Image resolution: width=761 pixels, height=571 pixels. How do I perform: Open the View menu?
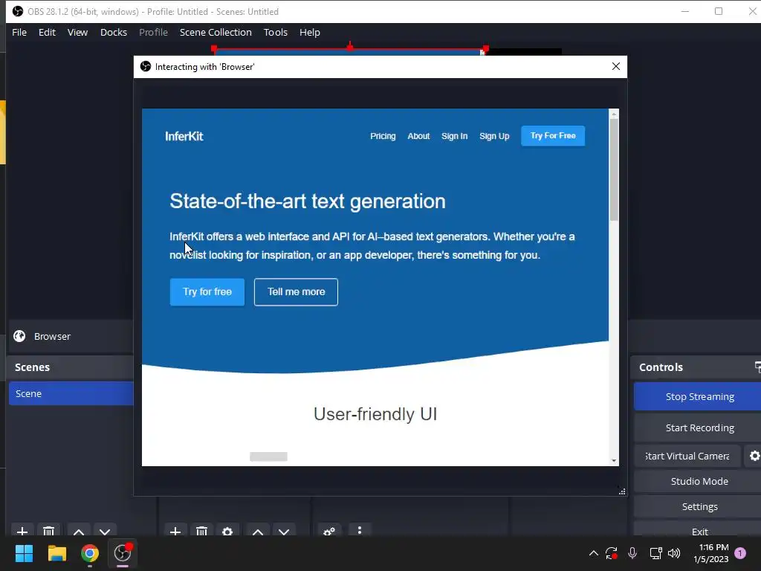pos(77,32)
